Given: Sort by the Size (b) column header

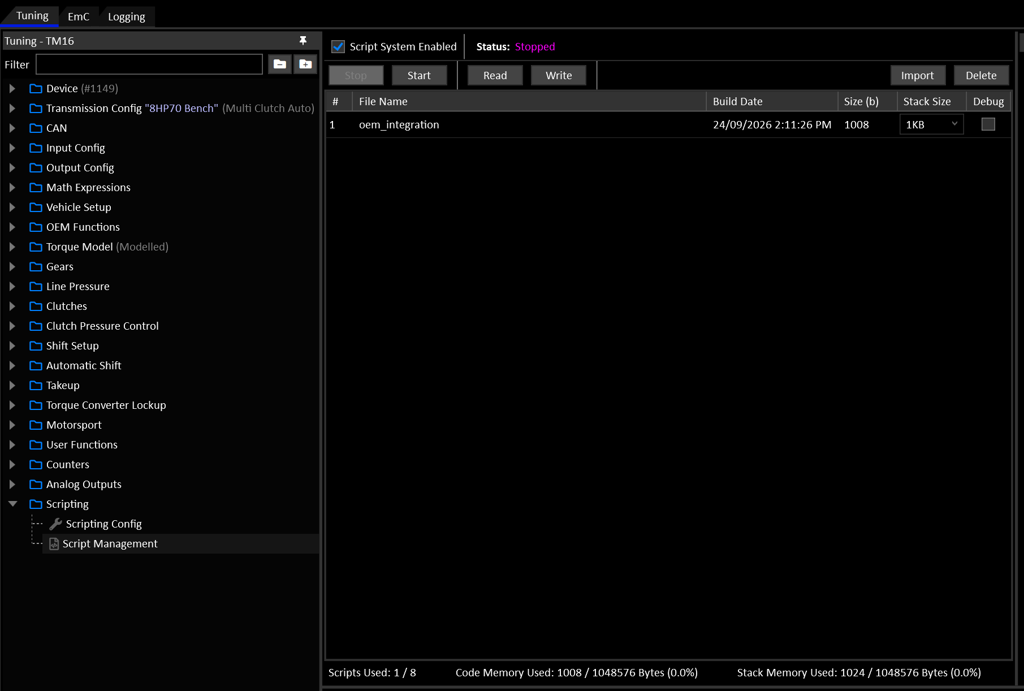Looking at the screenshot, I should [867, 101].
